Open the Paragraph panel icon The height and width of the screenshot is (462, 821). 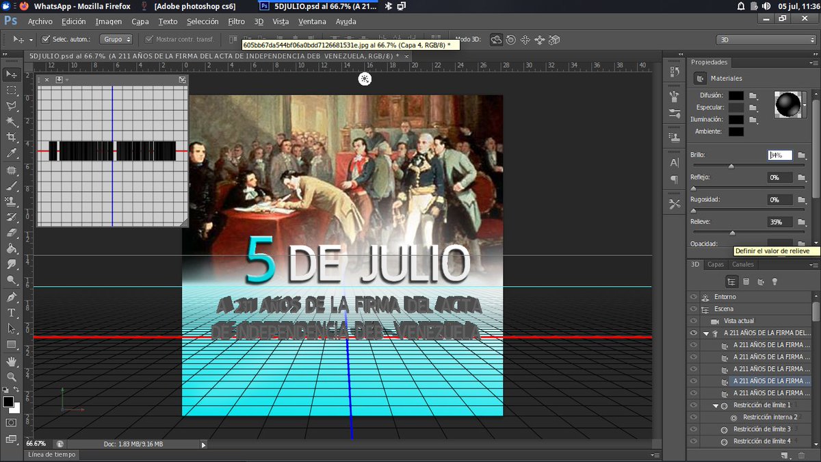tap(675, 179)
